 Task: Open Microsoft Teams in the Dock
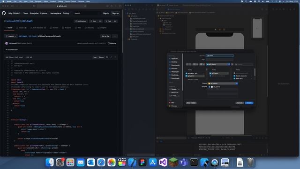pyautogui.click(x=184, y=162)
